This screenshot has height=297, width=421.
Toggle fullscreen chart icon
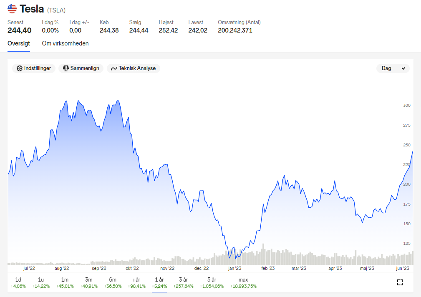pyautogui.click(x=400, y=282)
